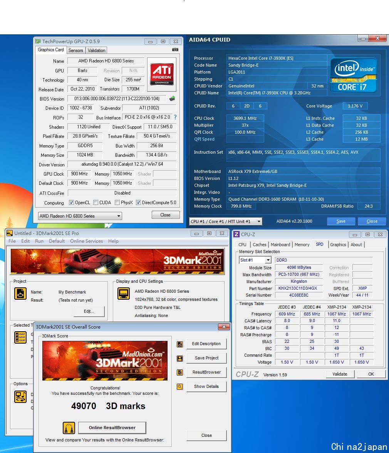Open the CPU #1 / Core #1 dropdown
The width and height of the screenshot is (389, 453).
[226, 221]
